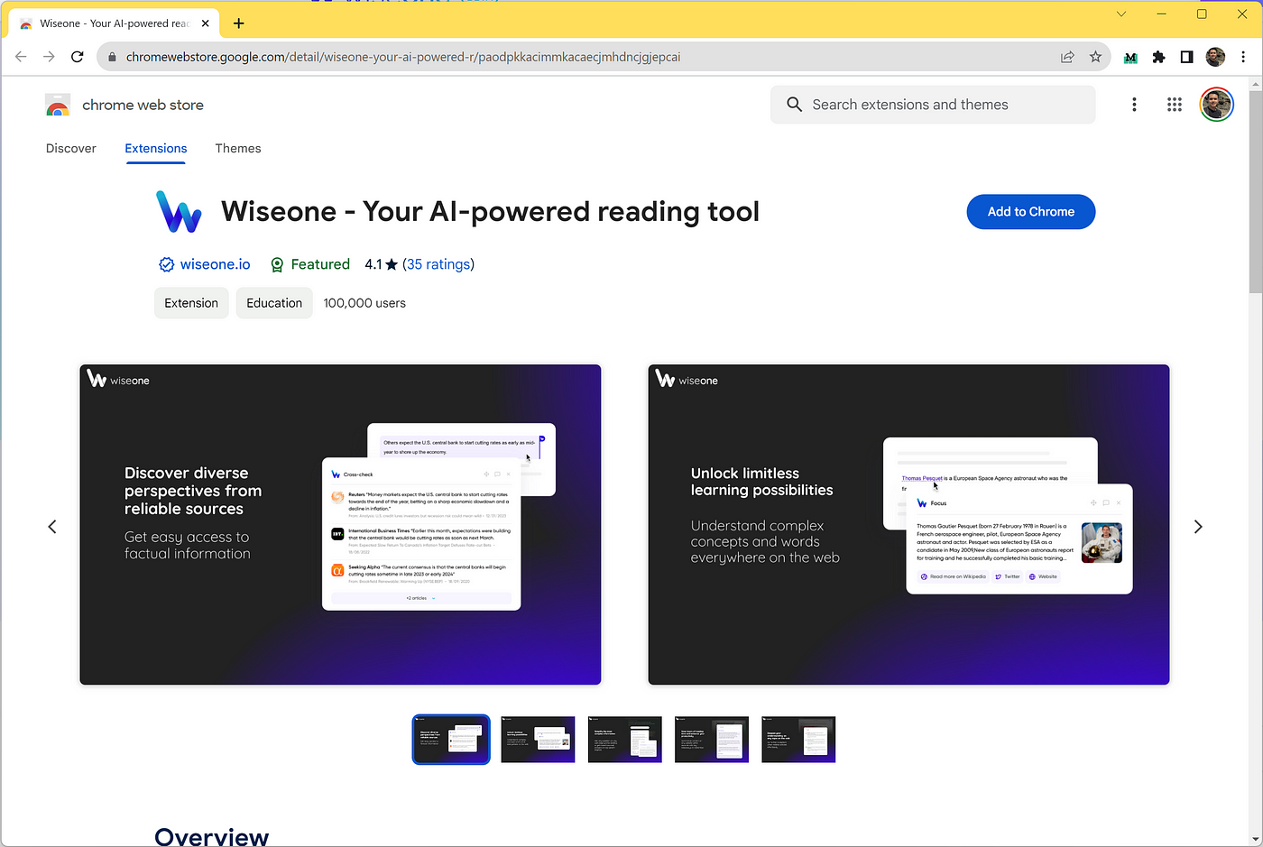Open the Extensions puzzle icon
The height and width of the screenshot is (847, 1263).
click(1159, 57)
